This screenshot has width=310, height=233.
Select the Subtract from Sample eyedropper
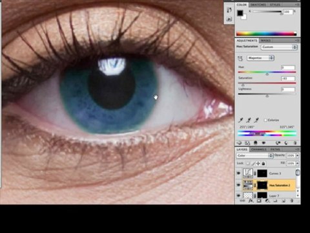coord(256,120)
